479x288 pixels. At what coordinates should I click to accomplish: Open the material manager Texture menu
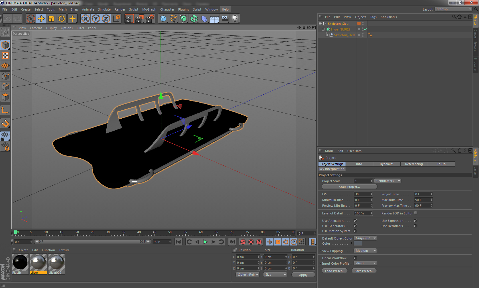pyautogui.click(x=64, y=250)
